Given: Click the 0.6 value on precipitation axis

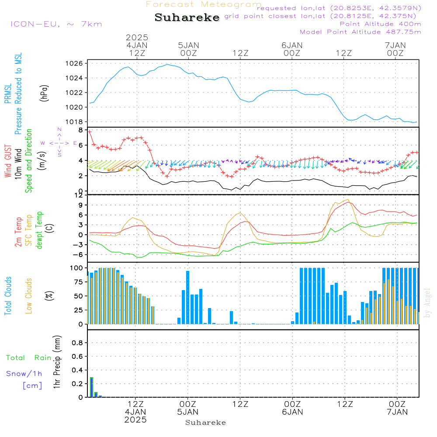Looking at the screenshot, I should coord(77,357).
